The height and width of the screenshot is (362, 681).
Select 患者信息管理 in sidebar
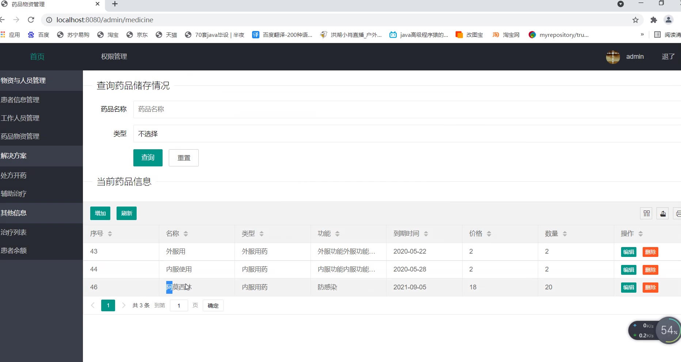coord(20,100)
